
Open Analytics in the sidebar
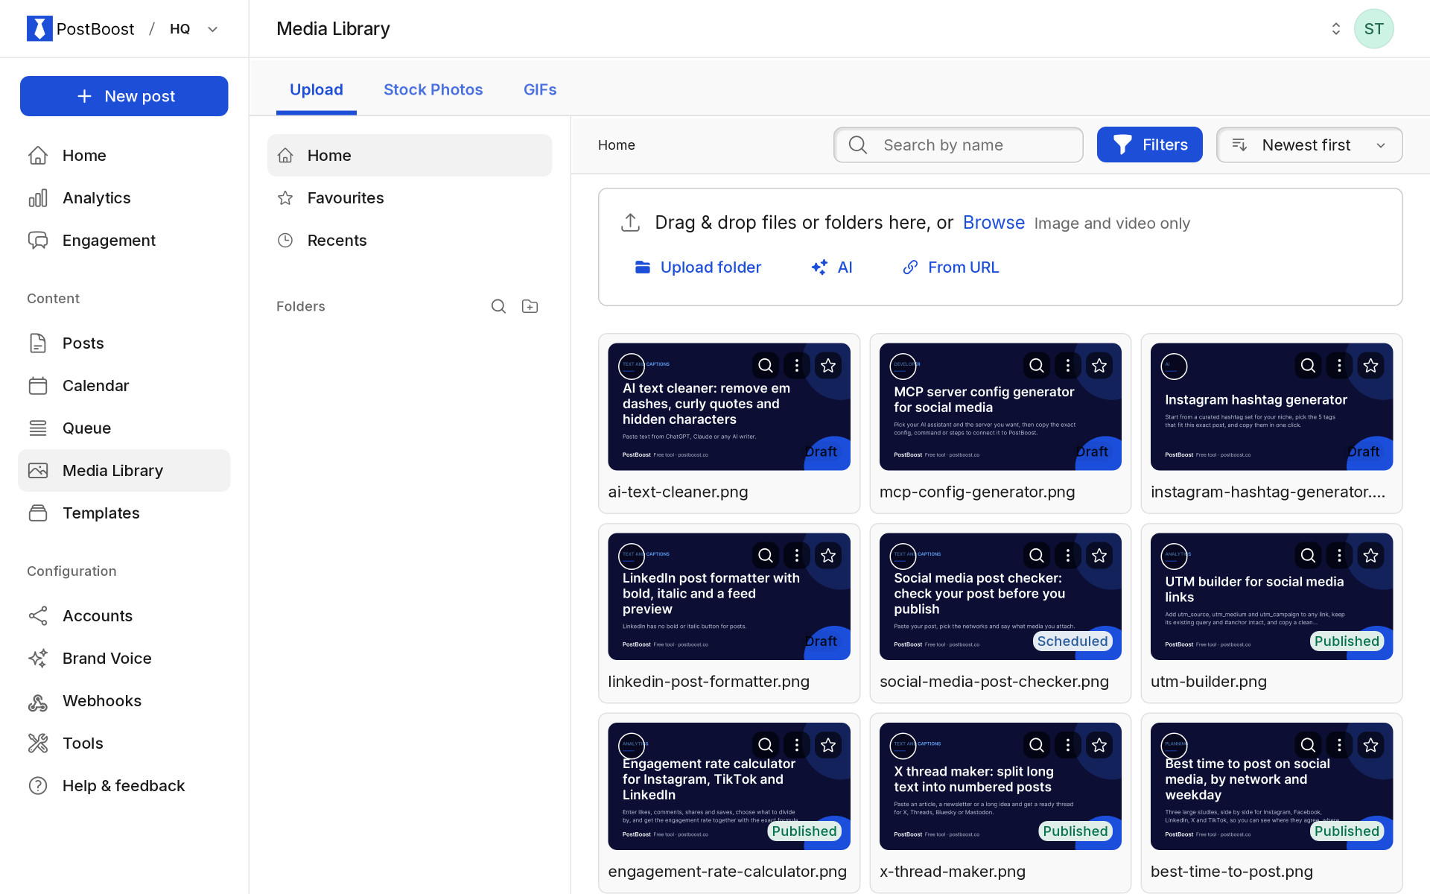(124, 197)
